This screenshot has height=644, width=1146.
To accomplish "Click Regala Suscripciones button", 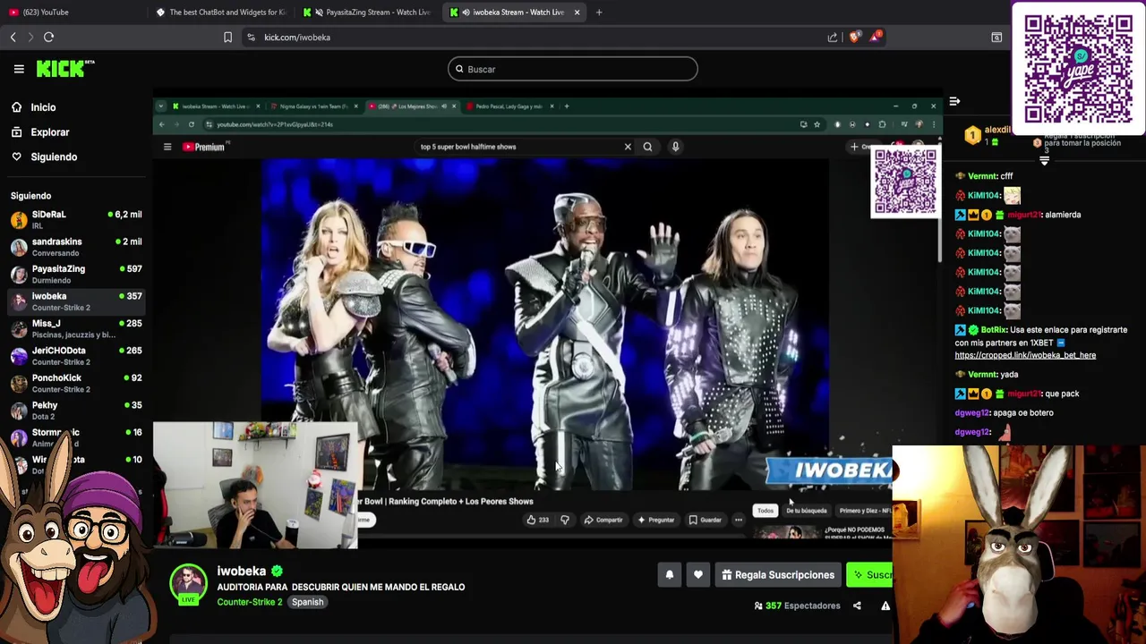I will click(778, 575).
